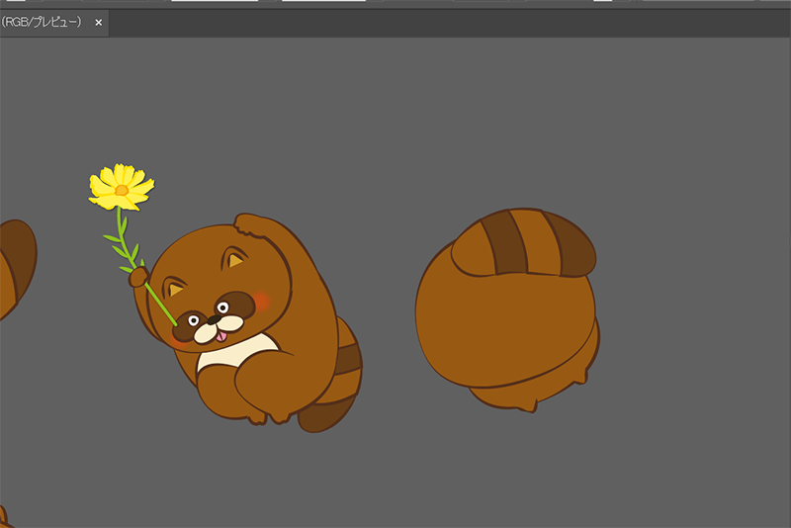This screenshot has width=791, height=528.
Task: Click the paw holding the flower stem
Action: coord(138,275)
